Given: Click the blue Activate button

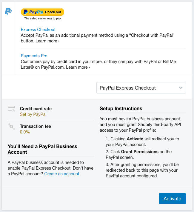Looking at the screenshot, I should click(172, 199).
